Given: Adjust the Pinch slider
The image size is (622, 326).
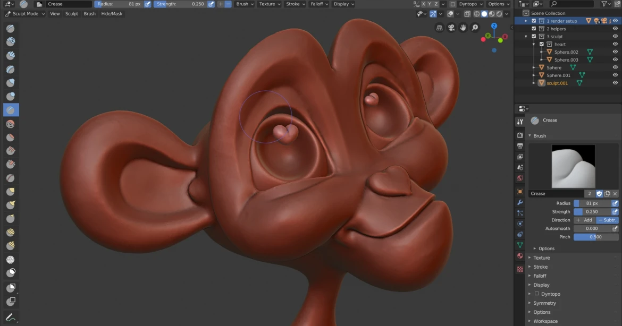Looking at the screenshot, I should point(596,237).
